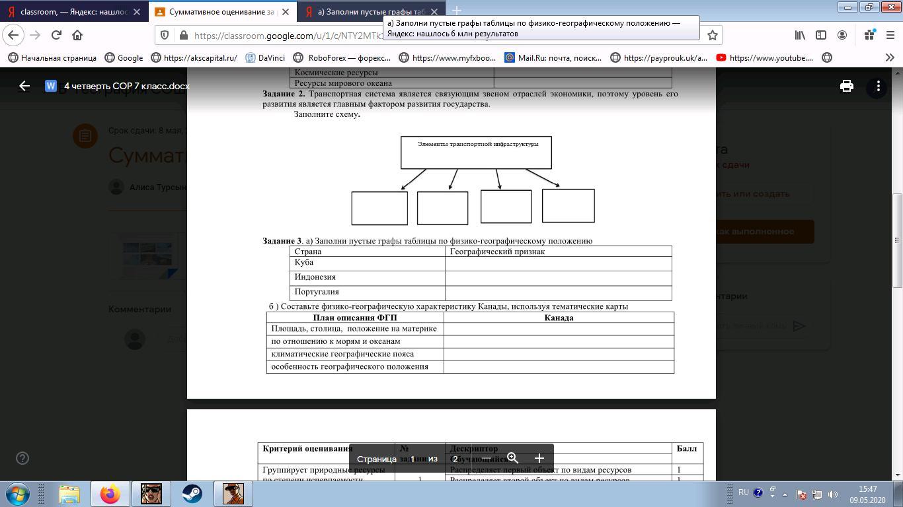The image size is (903, 507).
Task: Click the Португалия table cell
Action: coord(368,293)
